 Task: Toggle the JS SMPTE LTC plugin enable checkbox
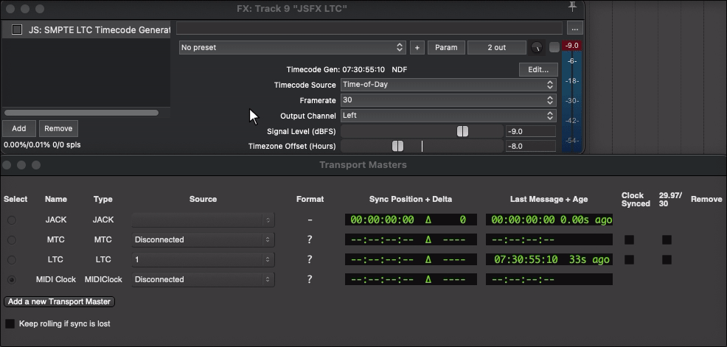tap(17, 29)
